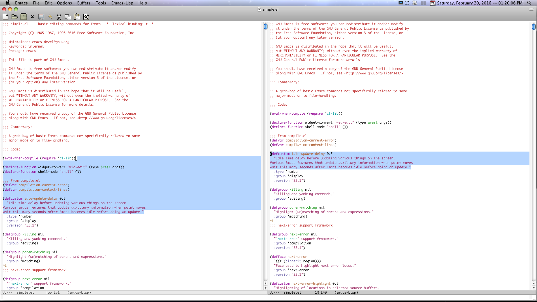537x302 pixels.
Task: Open the Options menu
Action: pos(64,3)
